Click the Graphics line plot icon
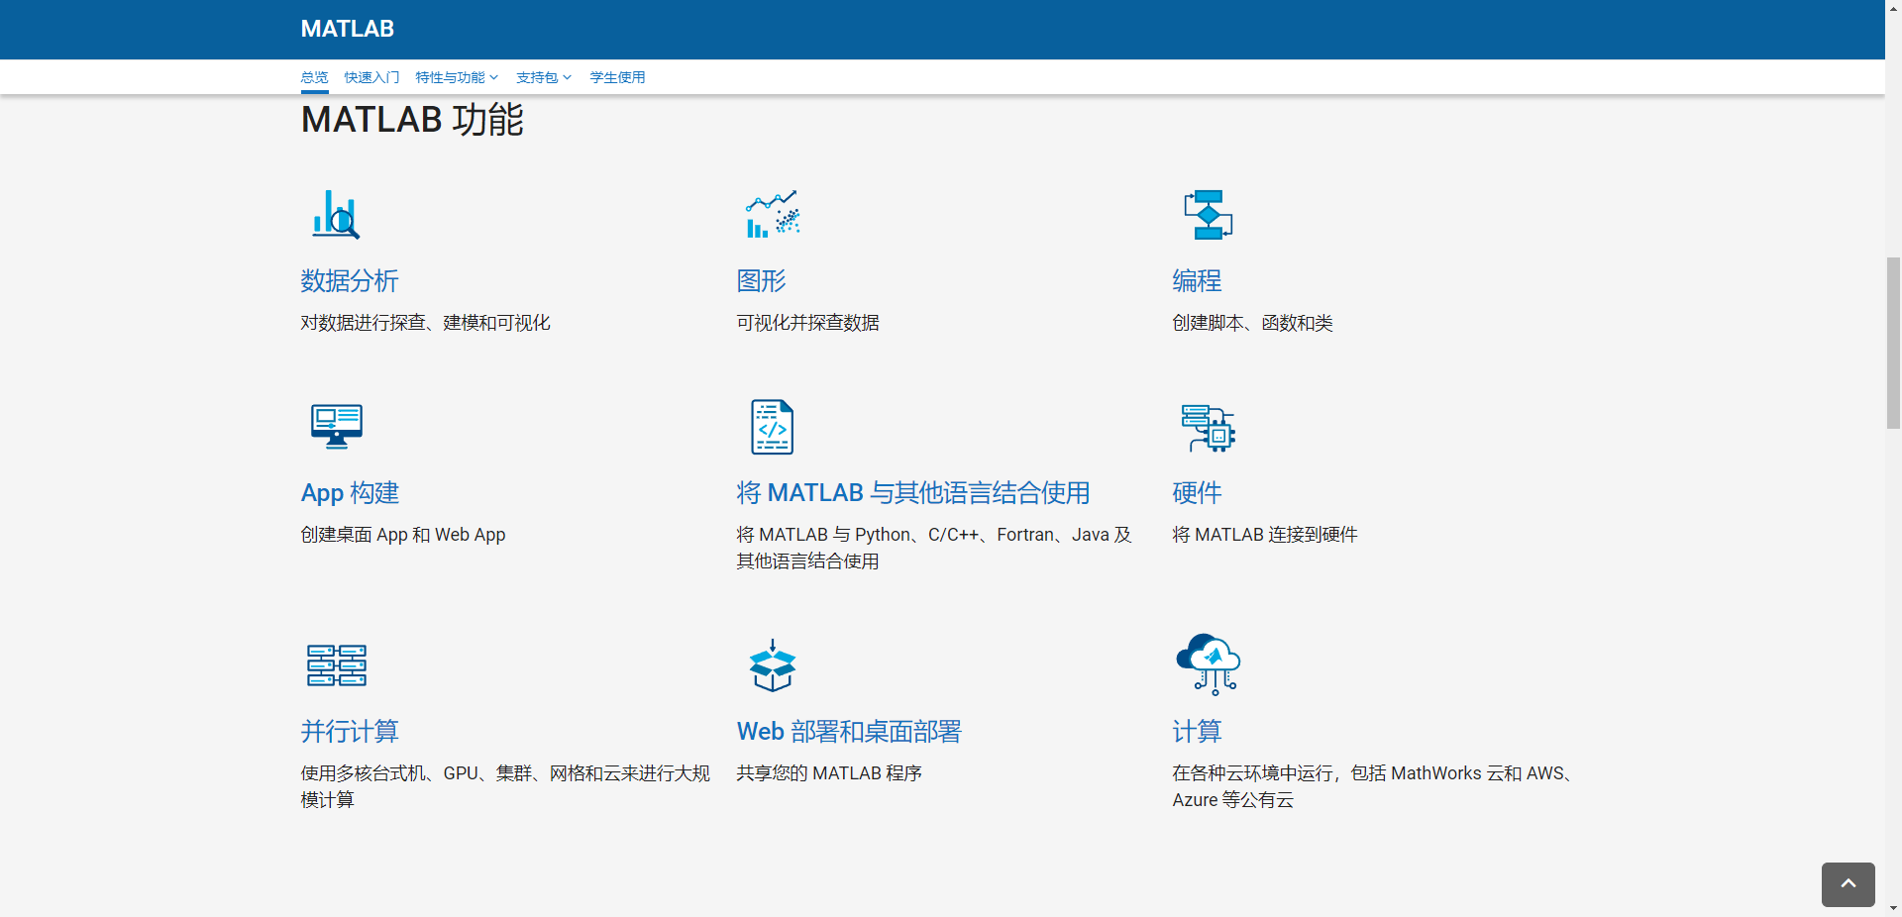This screenshot has width=1902, height=917. click(x=772, y=215)
